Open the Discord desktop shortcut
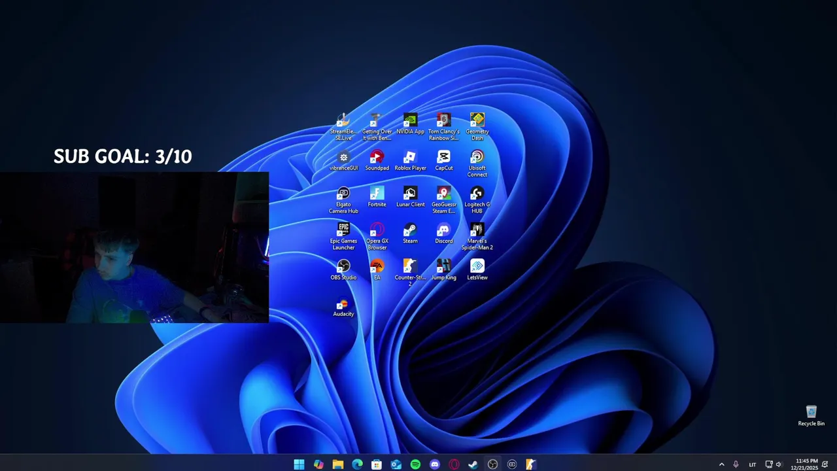 coord(443,234)
